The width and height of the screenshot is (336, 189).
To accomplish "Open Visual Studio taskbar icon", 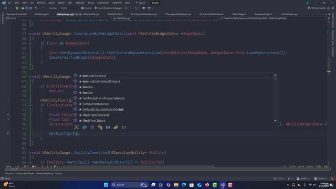I will (223, 185).
